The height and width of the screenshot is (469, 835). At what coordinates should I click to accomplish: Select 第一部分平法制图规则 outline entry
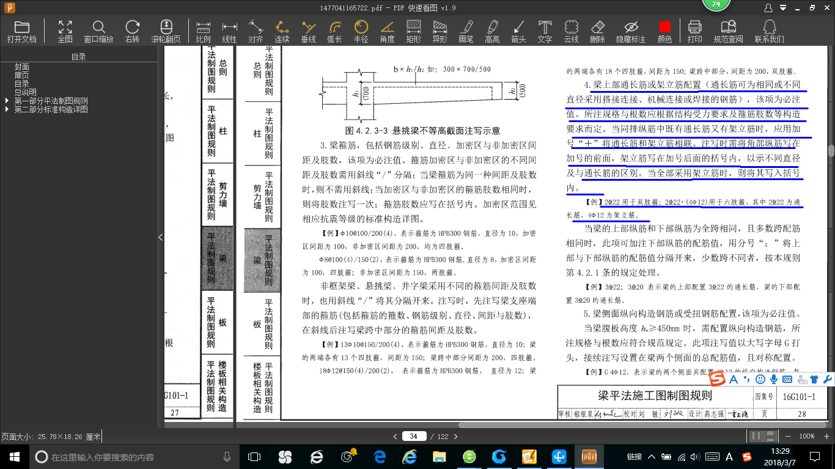pos(51,101)
